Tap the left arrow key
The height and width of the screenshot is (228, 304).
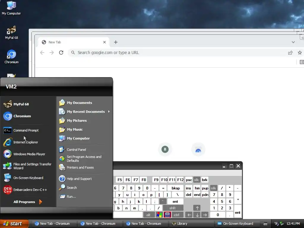coord(189,215)
